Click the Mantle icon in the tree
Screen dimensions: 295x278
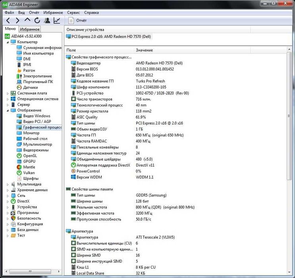click(19, 167)
